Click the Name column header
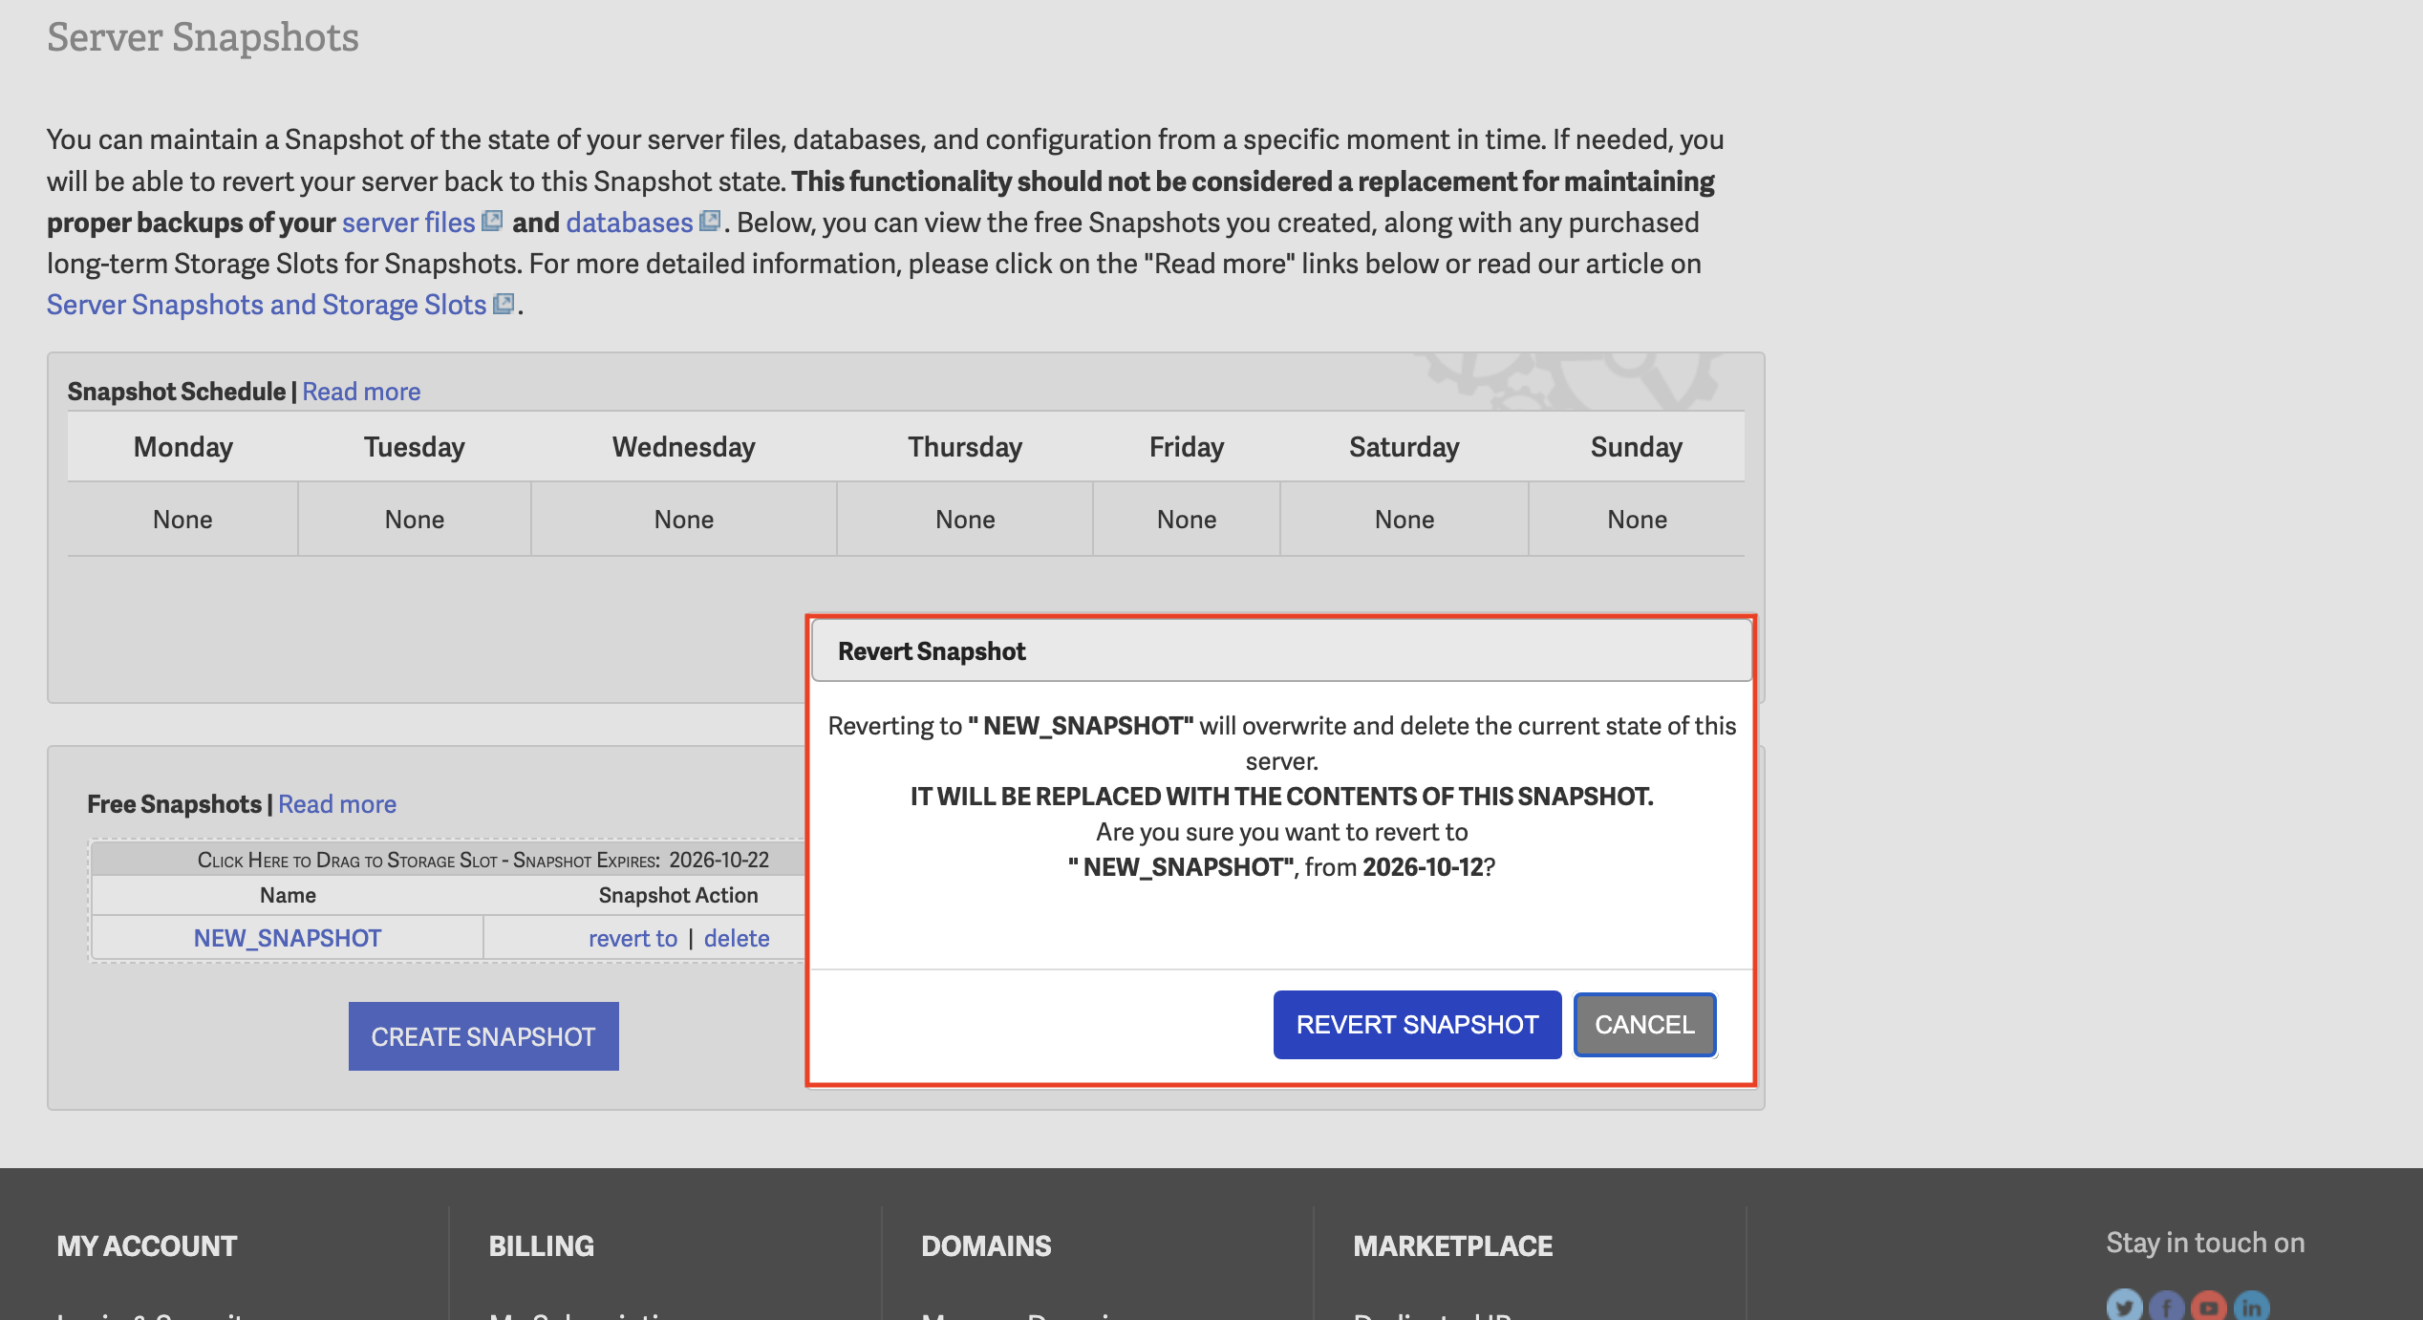 click(288, 895)
